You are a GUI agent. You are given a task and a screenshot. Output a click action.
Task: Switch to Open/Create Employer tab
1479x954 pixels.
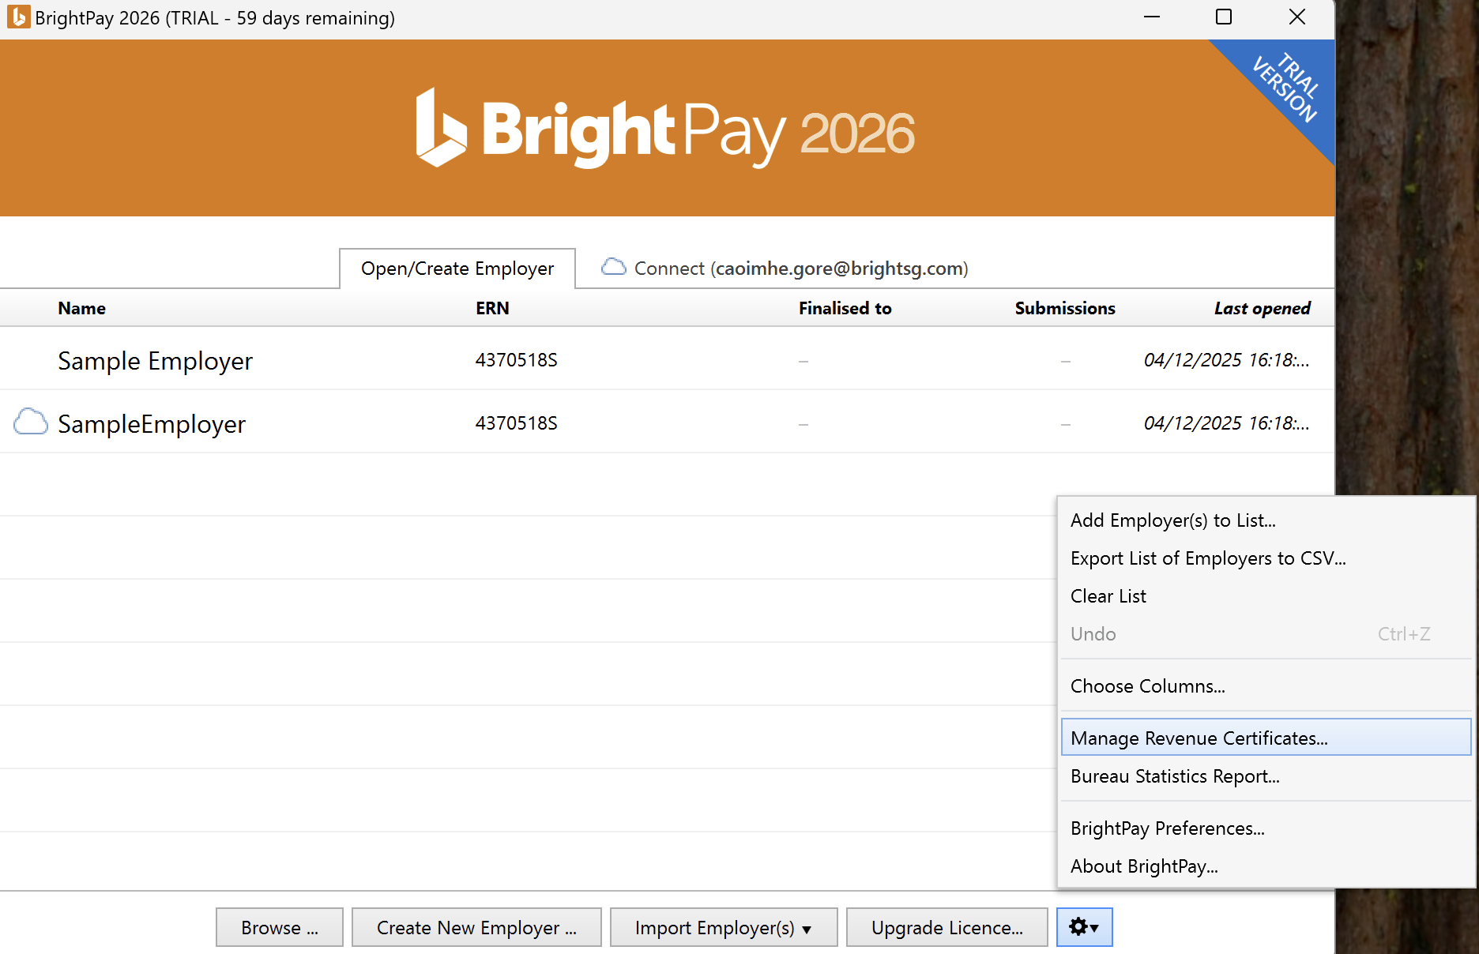pyautogui.click(x=457, y=269)
